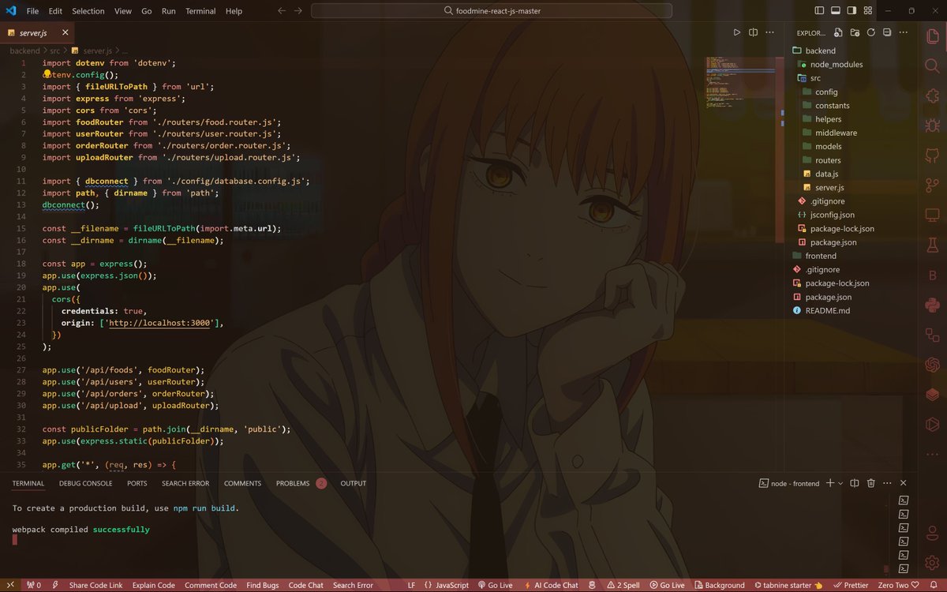Toggle the secondary side bar
The width and height of the screenshot is (947, 592).
click(x=852, y=11)
